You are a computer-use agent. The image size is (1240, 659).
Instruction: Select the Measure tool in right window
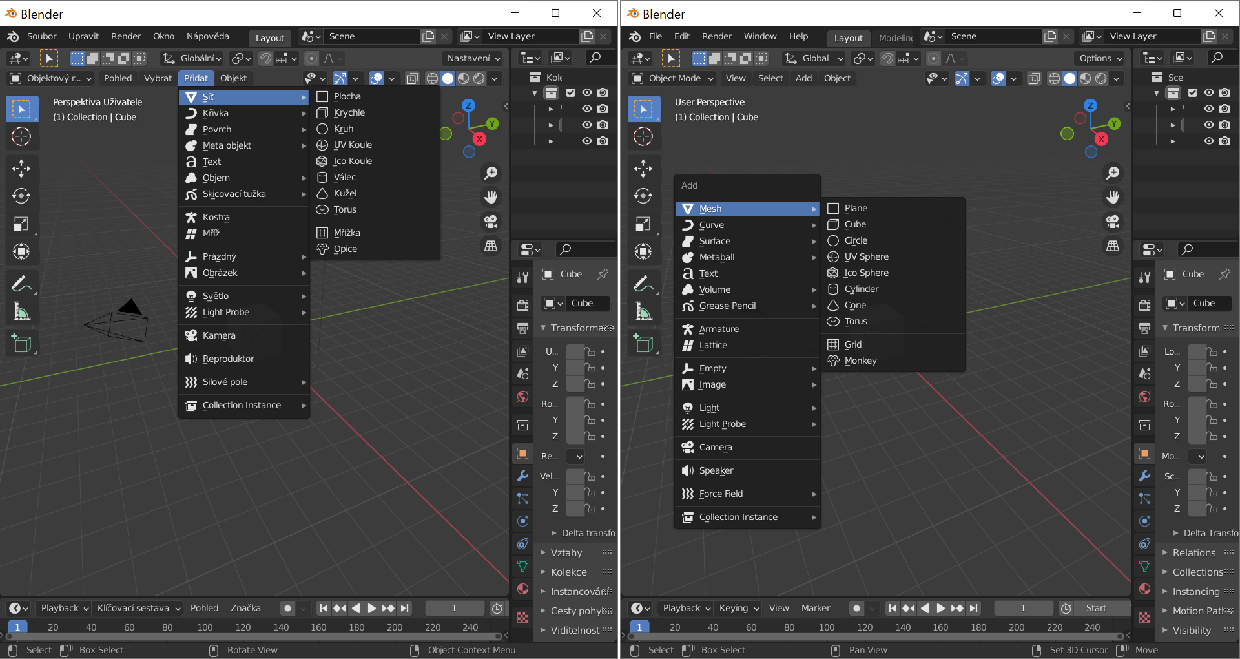643,311
